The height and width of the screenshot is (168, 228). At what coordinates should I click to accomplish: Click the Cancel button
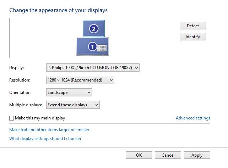[168, 155]
